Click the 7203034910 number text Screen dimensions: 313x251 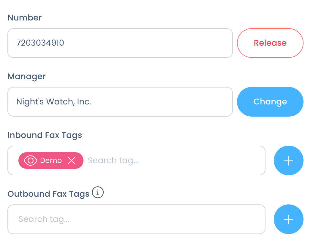[40, 43]
